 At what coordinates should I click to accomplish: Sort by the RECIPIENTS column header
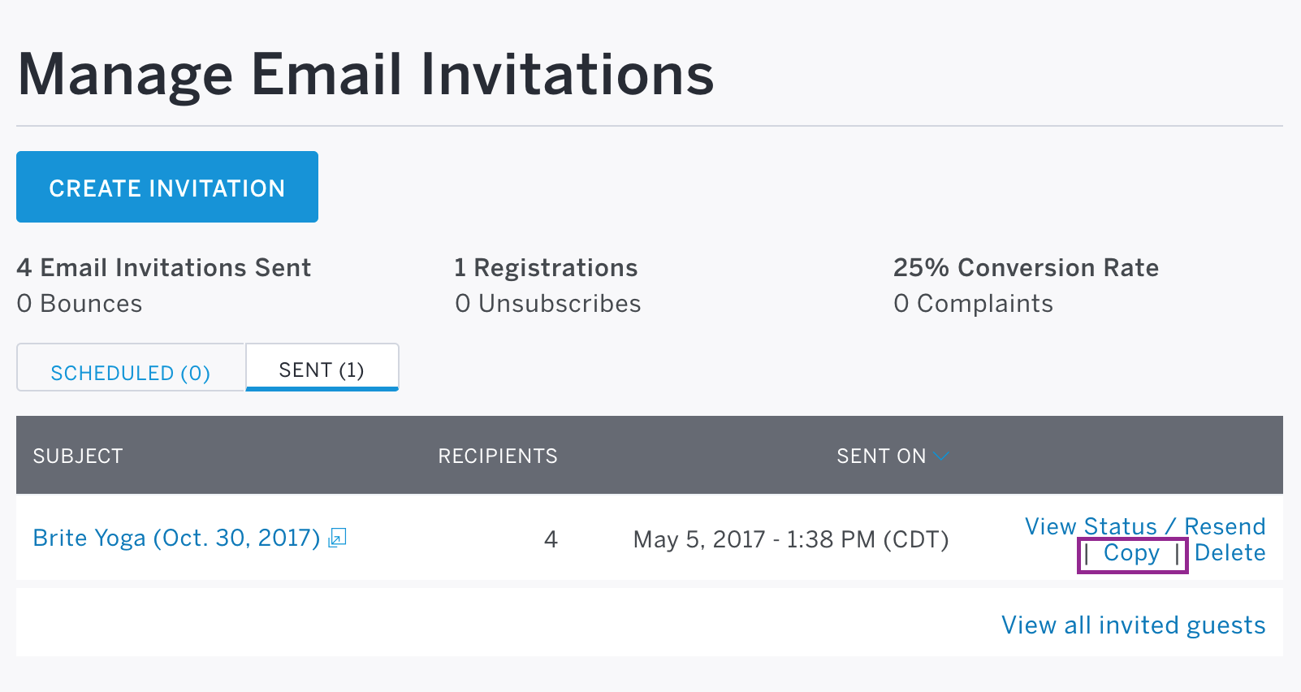pyautogui.click(x=498, y=456)
